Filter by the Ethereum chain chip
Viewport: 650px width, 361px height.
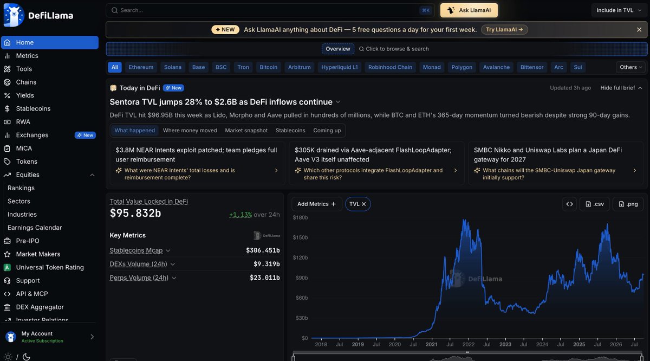click(141, 67)
